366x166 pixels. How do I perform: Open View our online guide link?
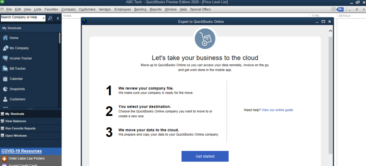pyautogui.click(x=277, y=110)
